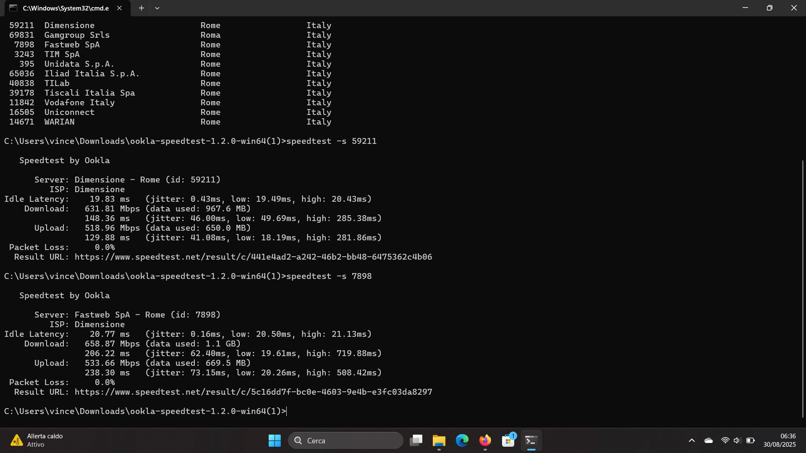This screenshot has width=806, height=453.
Task: Click the battery status icon
Action: click(751, 440)
